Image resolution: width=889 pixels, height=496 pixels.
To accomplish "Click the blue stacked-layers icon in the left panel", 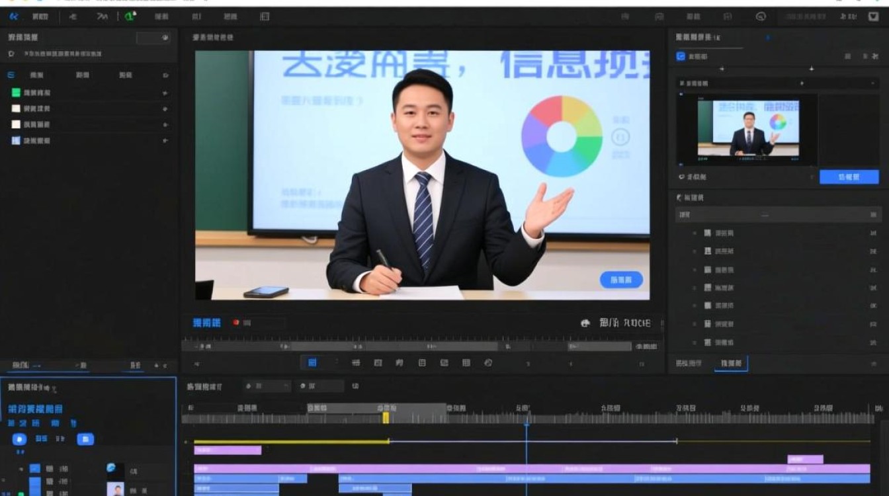I will tap(11, 75).
